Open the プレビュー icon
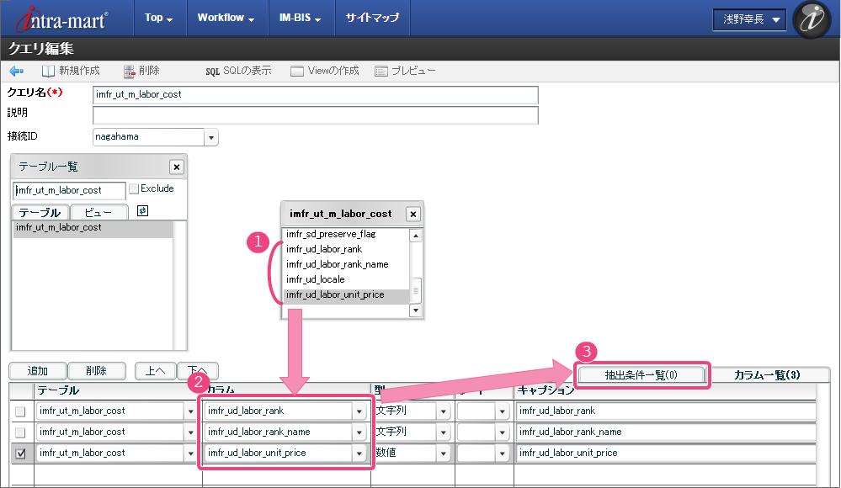 tap(381, 71)
